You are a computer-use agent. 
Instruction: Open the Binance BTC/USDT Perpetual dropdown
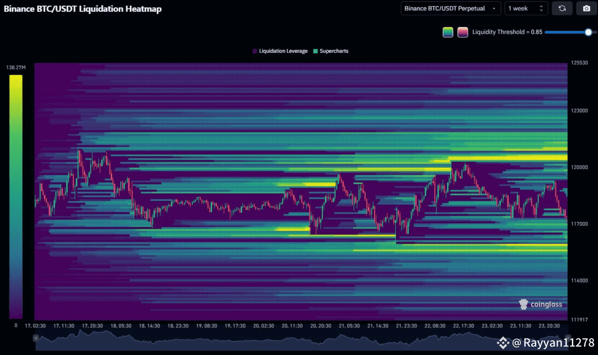coord(451,8)
